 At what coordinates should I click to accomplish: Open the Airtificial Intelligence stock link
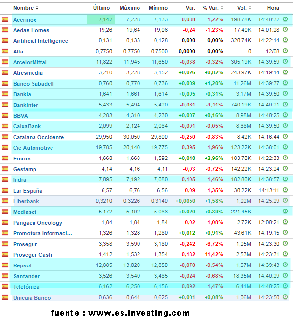pos(40,41)
